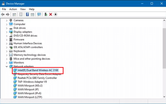
Task: Expand the Monitors category
Action: [7, 63]
